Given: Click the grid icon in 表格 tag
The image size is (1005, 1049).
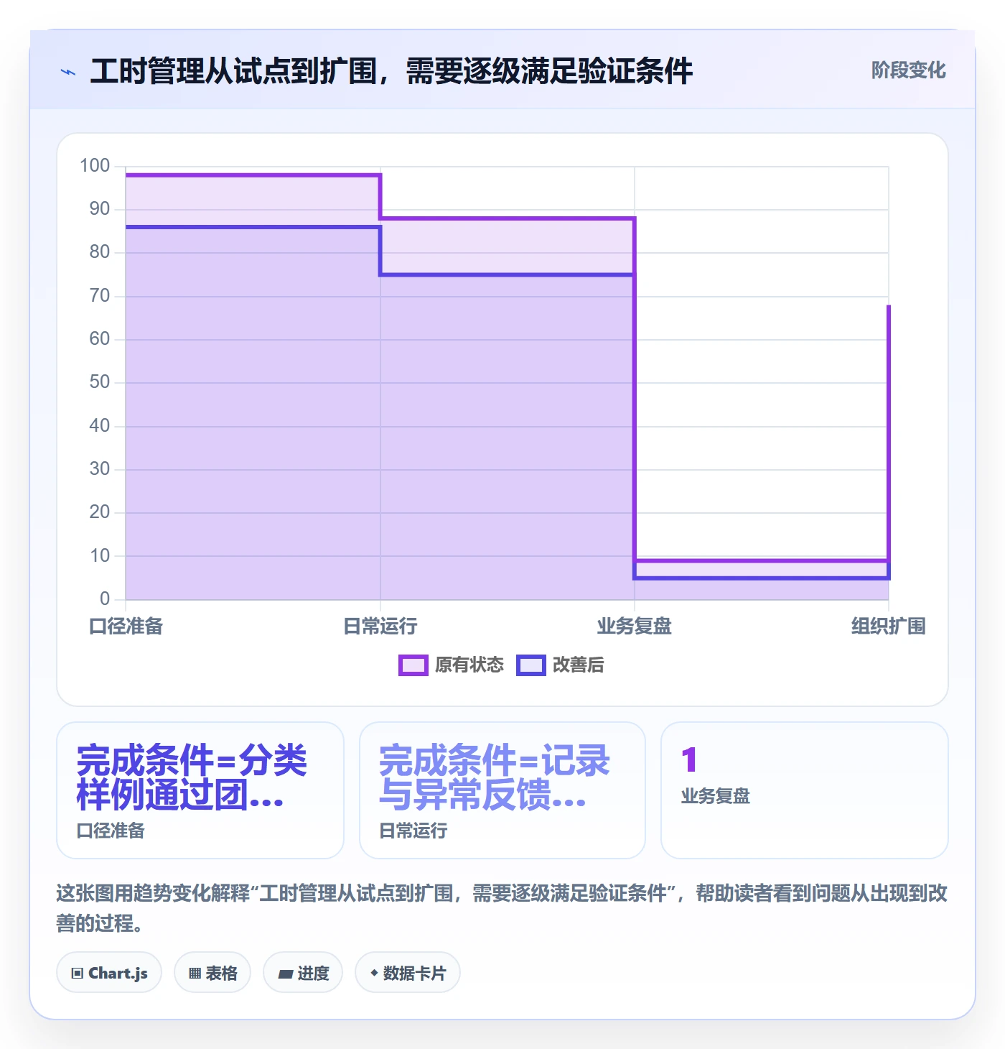Looking at the screenshot, I should click(195, 974).
